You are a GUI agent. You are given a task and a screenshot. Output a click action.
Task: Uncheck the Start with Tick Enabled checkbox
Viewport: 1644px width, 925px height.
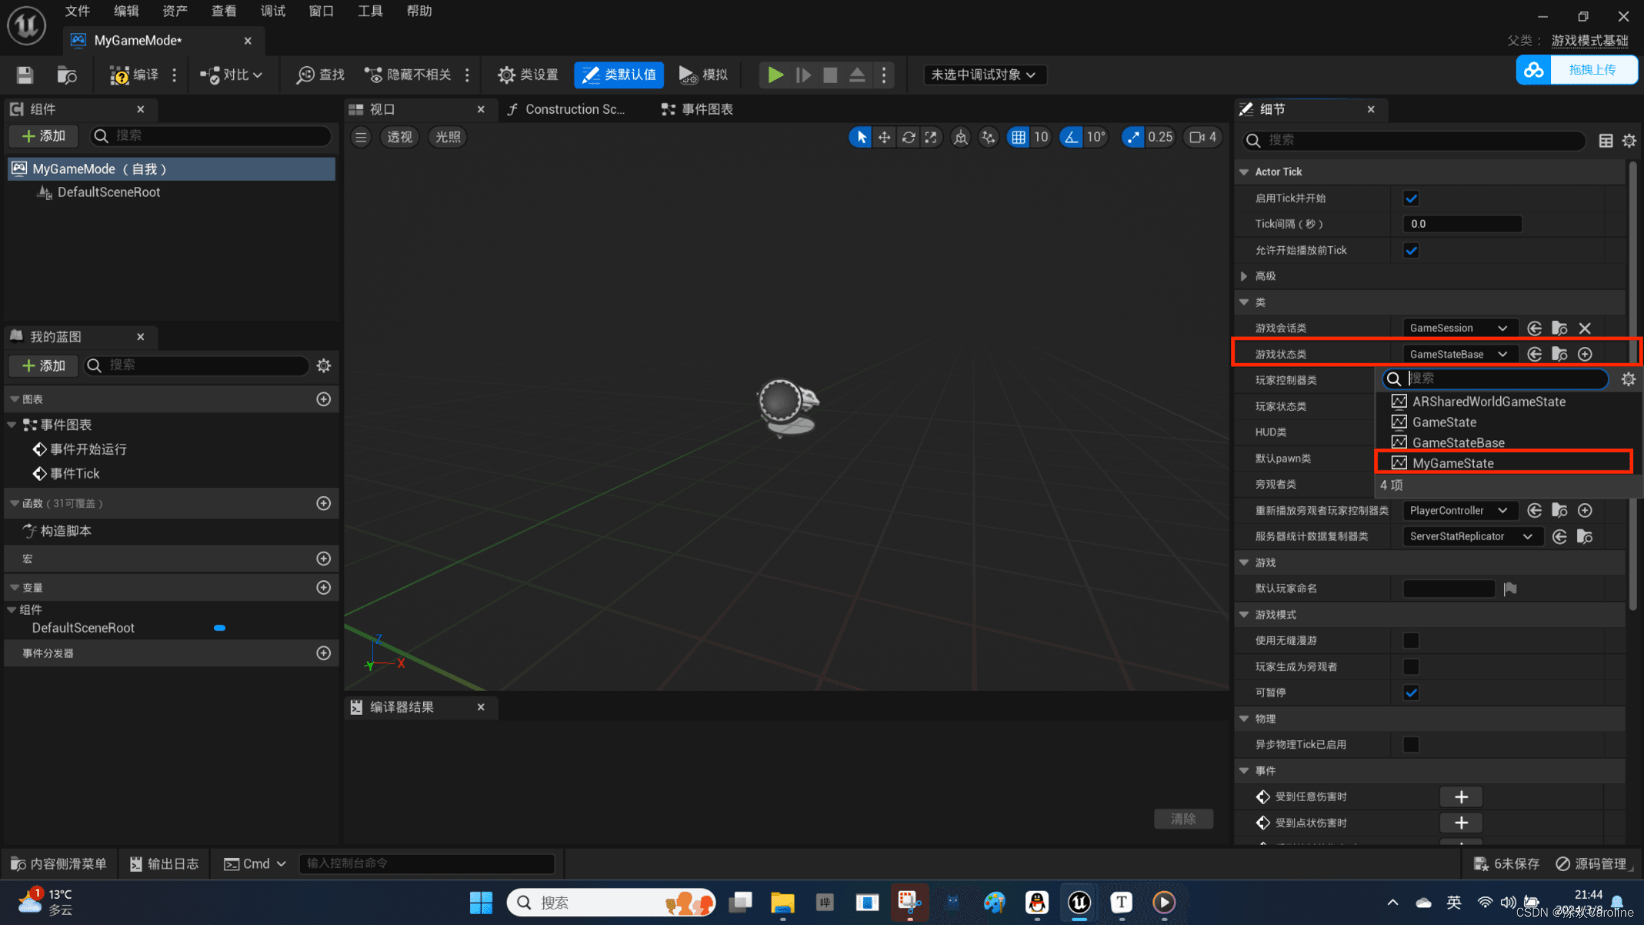coord(1411,198)
